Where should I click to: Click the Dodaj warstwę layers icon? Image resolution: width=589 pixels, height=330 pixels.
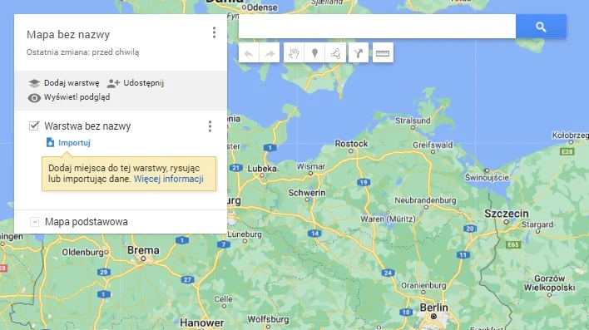point(34,83)
